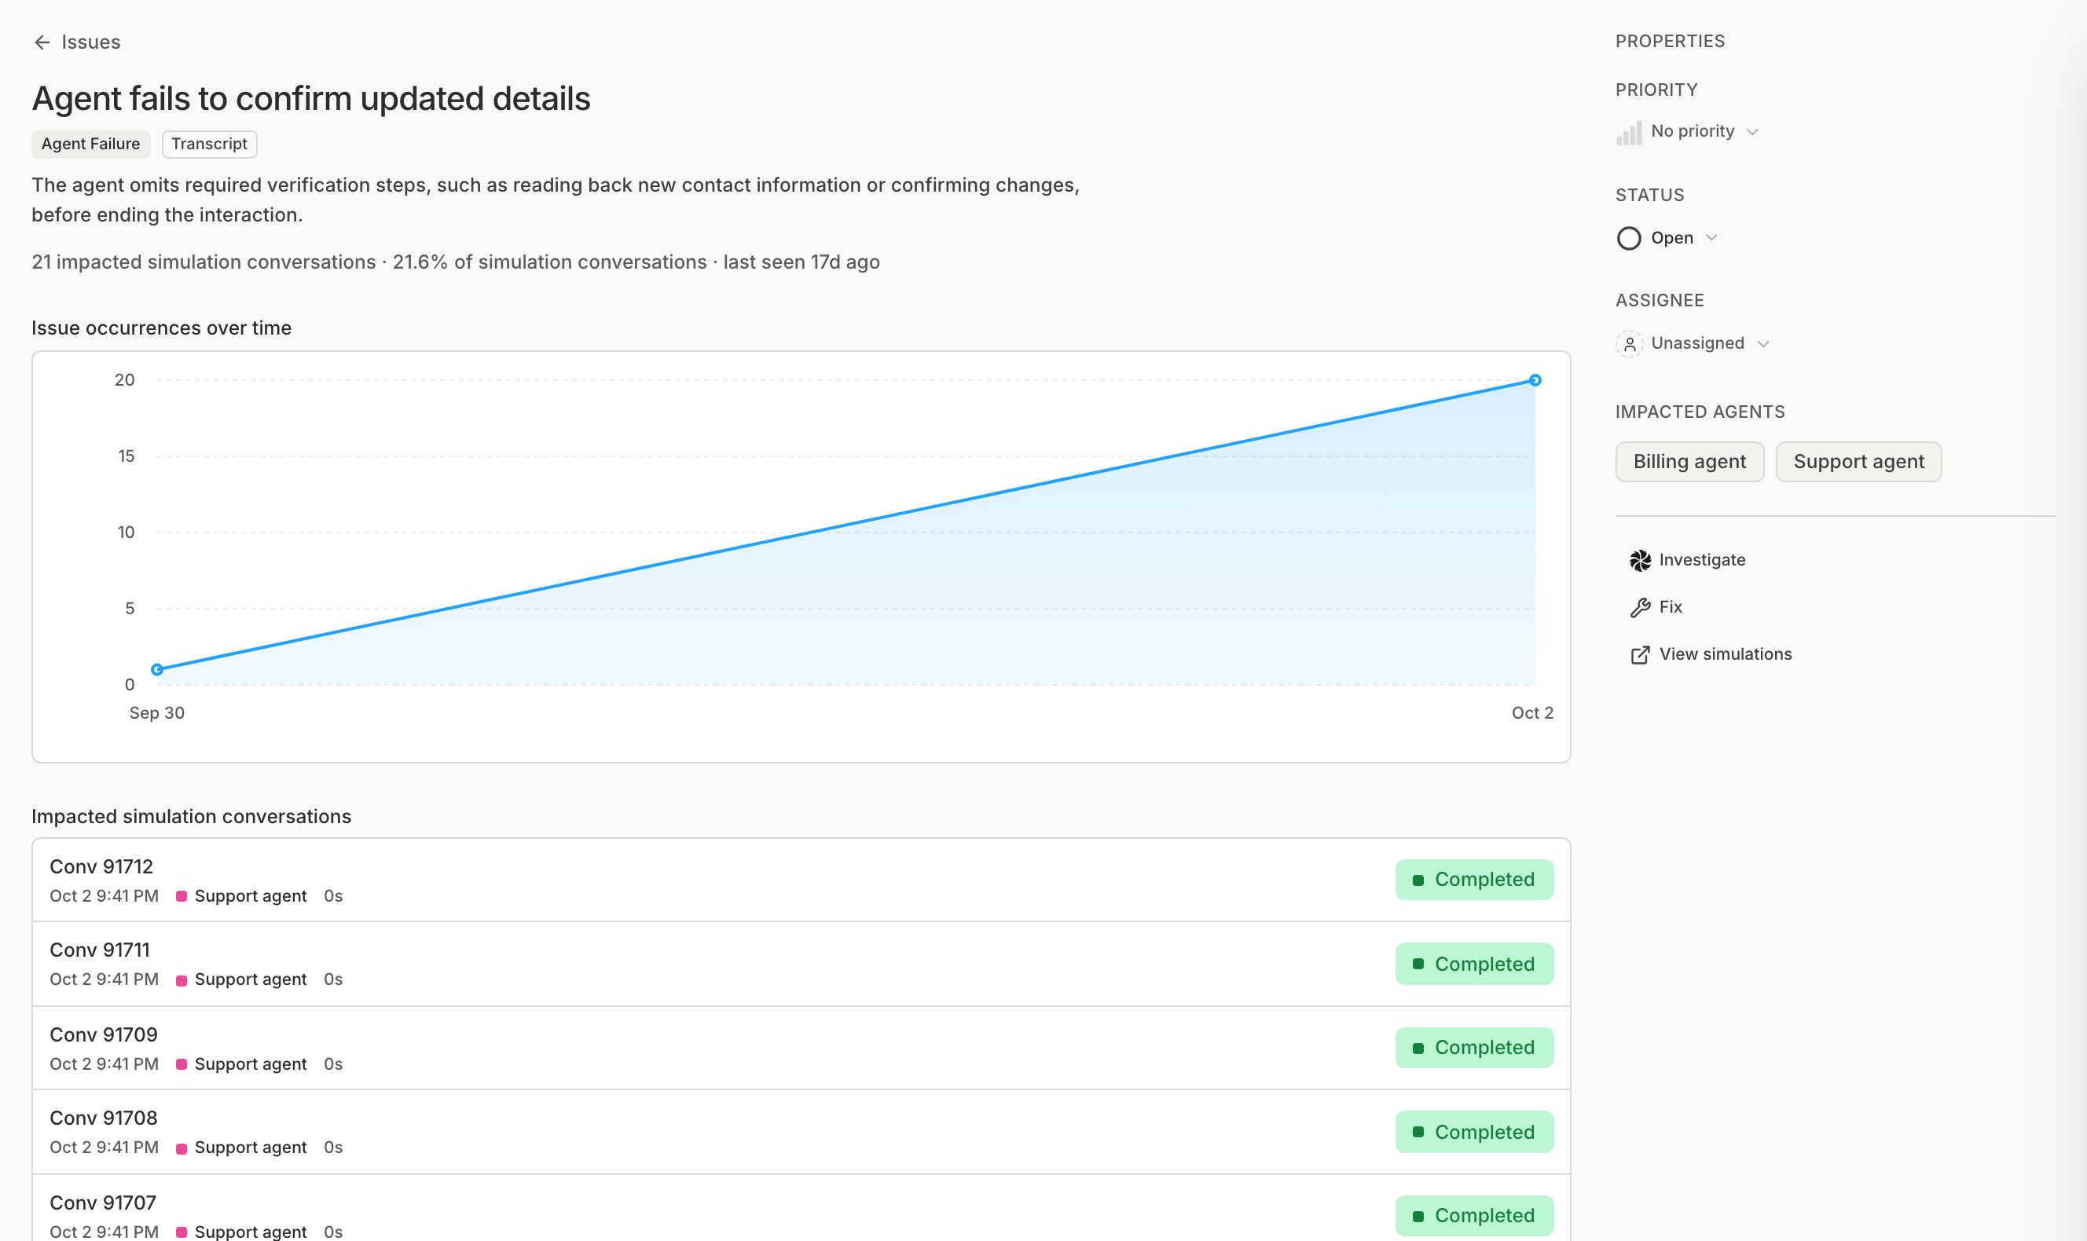Click the Fix wrench icon
Screen dimensions: 2087x1241
point(1639,607)
